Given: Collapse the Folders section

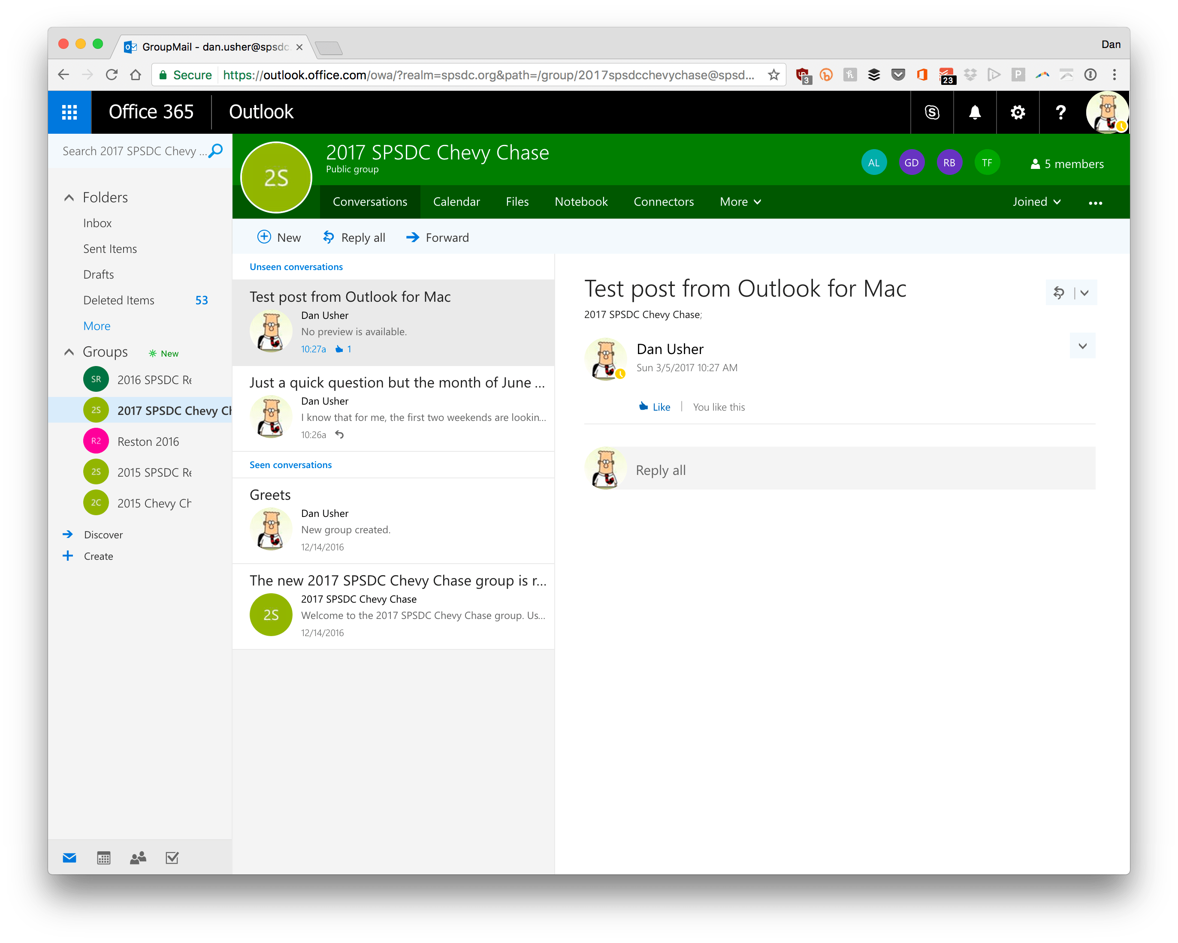Looking at the screenshot, I should coord(69,197).
